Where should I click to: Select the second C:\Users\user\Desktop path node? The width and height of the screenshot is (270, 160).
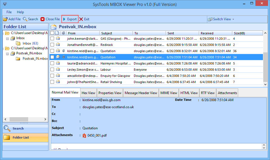(x=29, y=48)
